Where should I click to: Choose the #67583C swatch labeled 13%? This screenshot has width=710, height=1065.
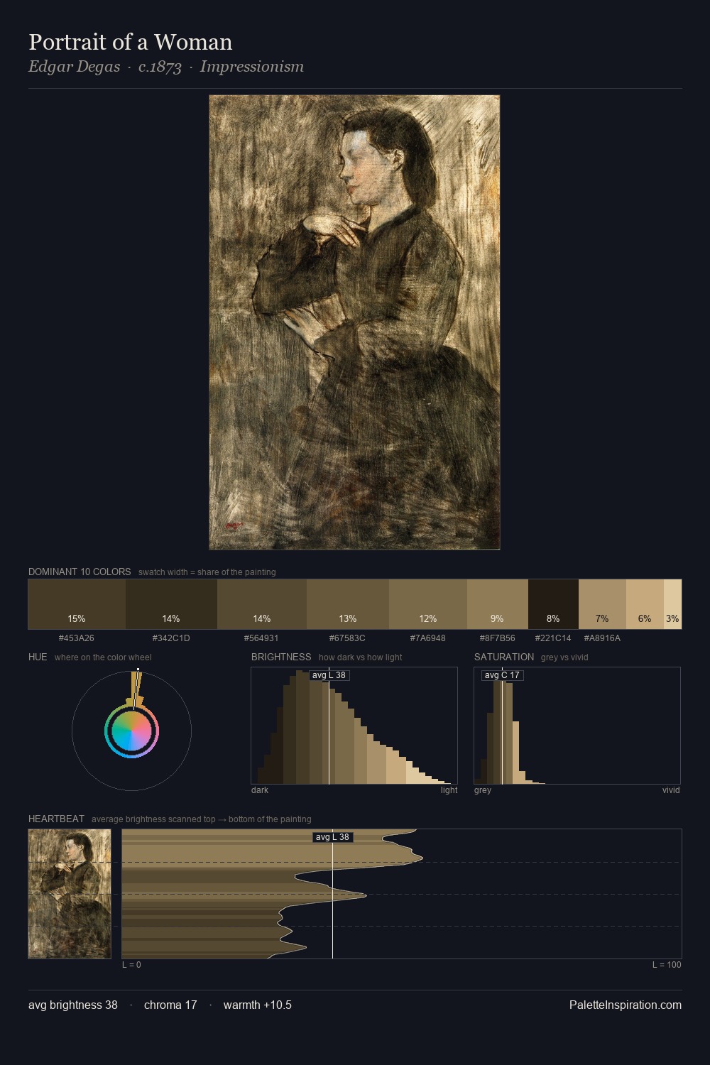click(348, 604)
